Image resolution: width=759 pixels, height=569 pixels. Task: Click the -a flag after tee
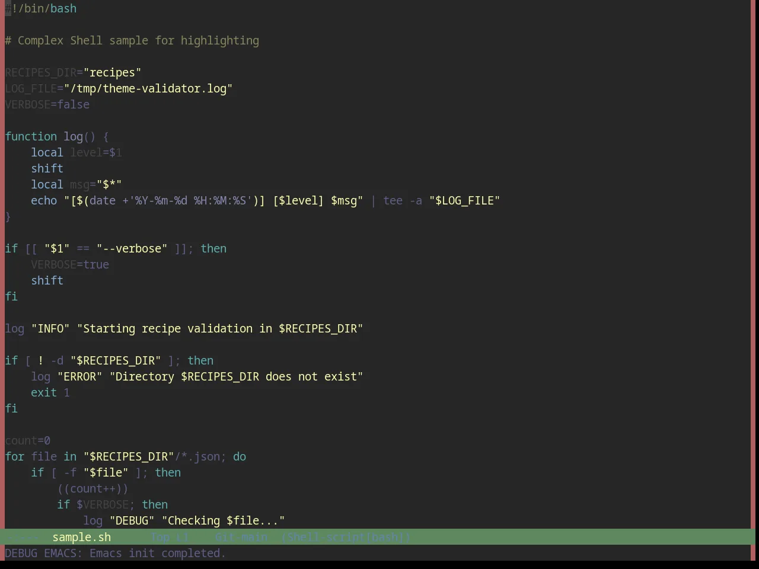coord(416,201)
